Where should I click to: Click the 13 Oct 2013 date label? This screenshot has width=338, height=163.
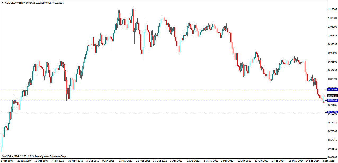pos(261,161)
